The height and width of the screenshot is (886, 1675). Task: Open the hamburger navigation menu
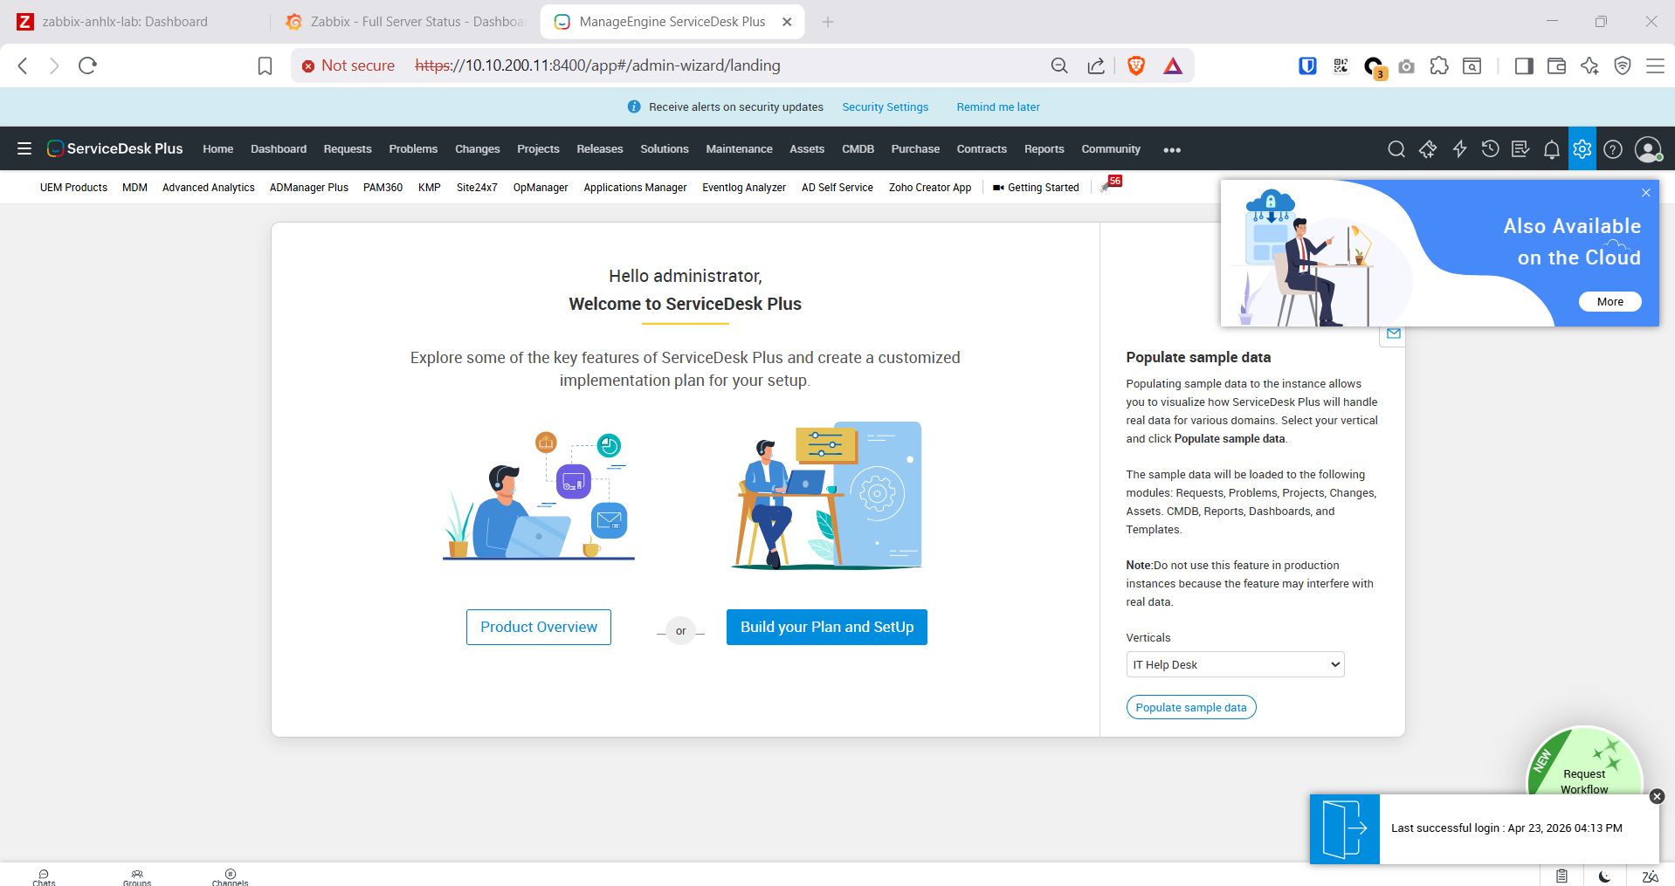point(24,149)
